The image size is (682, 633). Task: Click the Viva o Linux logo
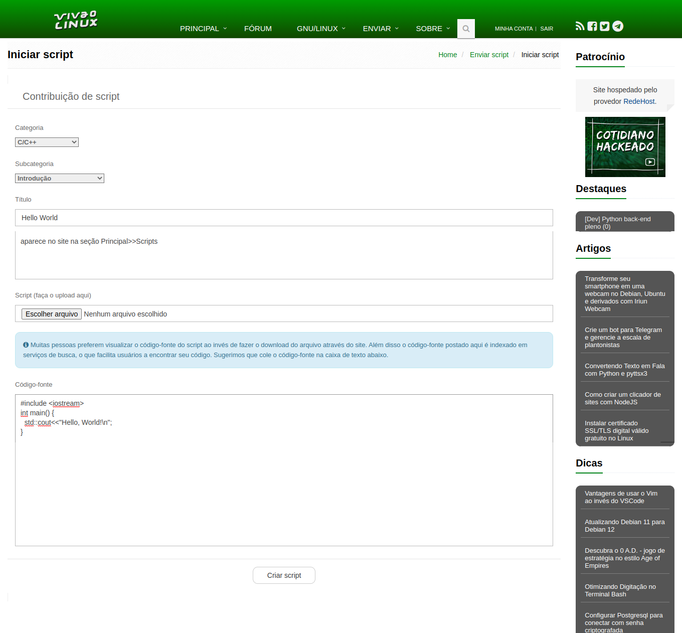tap(76, 21)
